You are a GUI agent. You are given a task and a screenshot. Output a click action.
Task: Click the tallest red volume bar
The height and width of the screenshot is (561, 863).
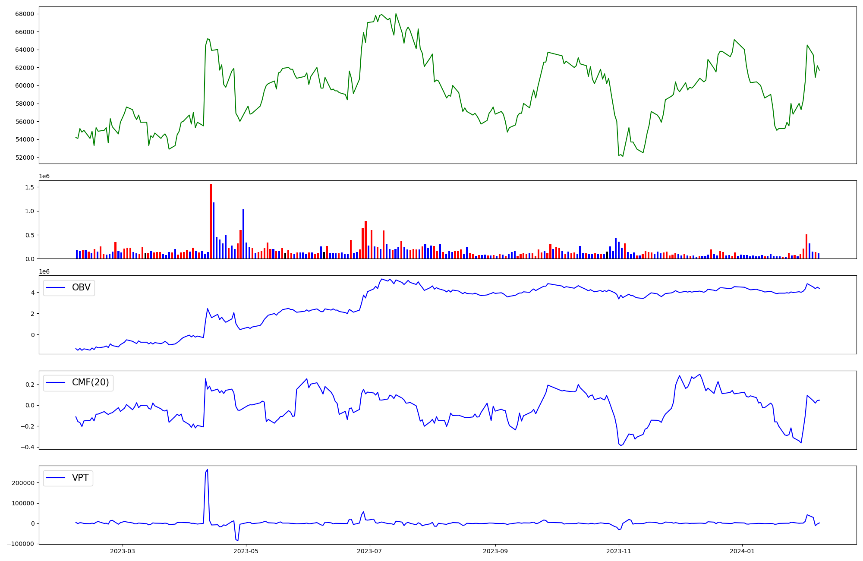[x=211, y=221]
